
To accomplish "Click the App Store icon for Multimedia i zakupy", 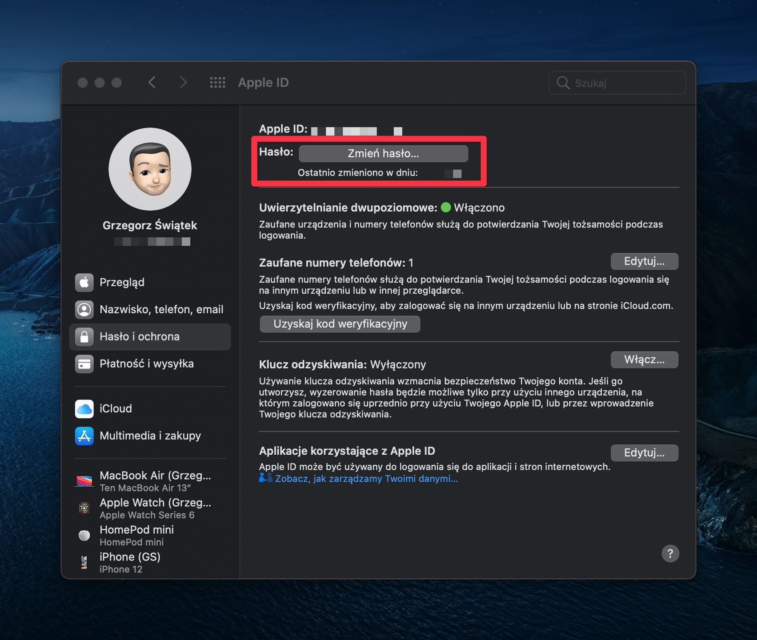I will point(84,436).
